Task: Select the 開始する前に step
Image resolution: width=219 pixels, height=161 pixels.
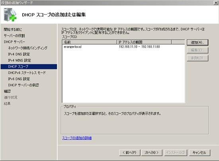Action: click(13, 29)
